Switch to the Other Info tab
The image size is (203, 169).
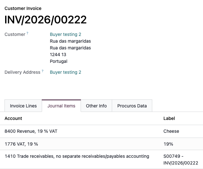[x=96, y=106]
